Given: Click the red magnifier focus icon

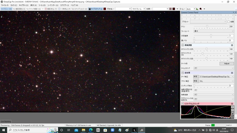Looking at the screenshot, I should point(201,9).
